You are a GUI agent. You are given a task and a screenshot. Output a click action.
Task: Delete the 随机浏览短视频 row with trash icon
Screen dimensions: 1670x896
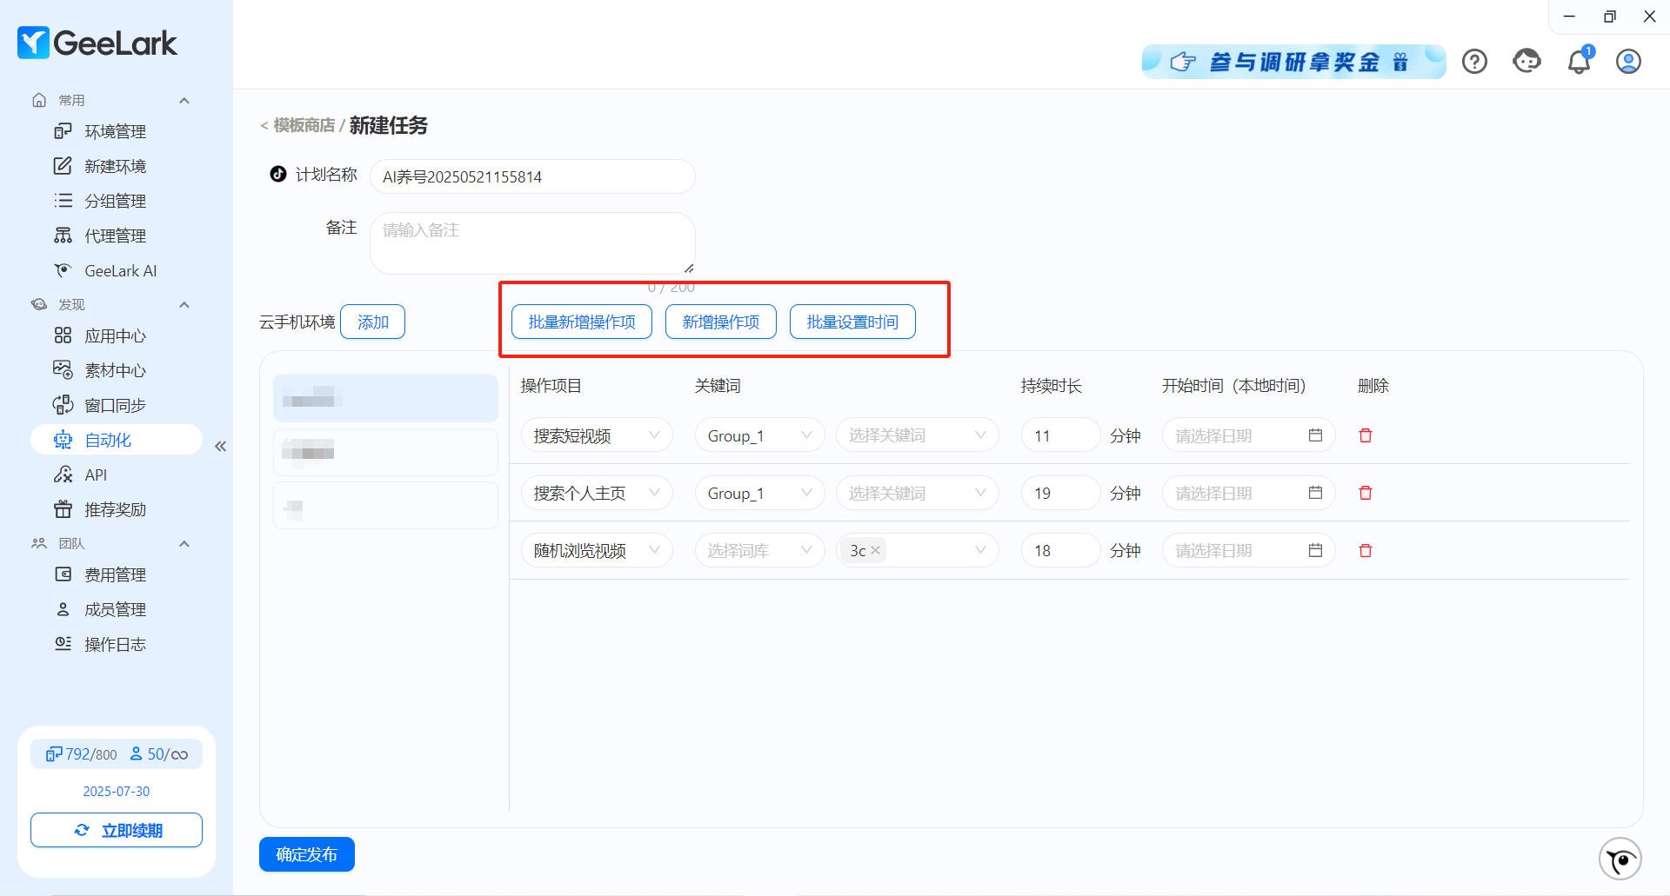point(1366,550)
